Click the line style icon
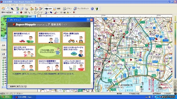Image resolution: width=177 pixels, height=99 pixels. click(x=61, y=12)
